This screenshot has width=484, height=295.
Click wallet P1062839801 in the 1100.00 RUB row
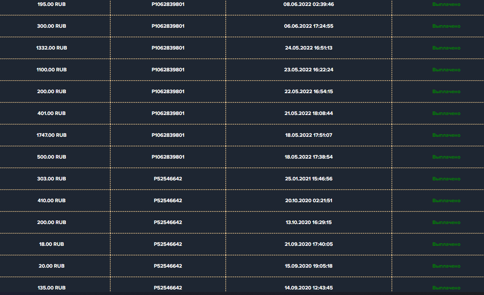[168, 70]
